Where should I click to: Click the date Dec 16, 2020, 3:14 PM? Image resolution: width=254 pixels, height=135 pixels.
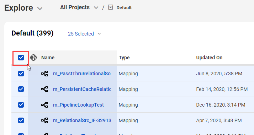click(x=221, y=105)
